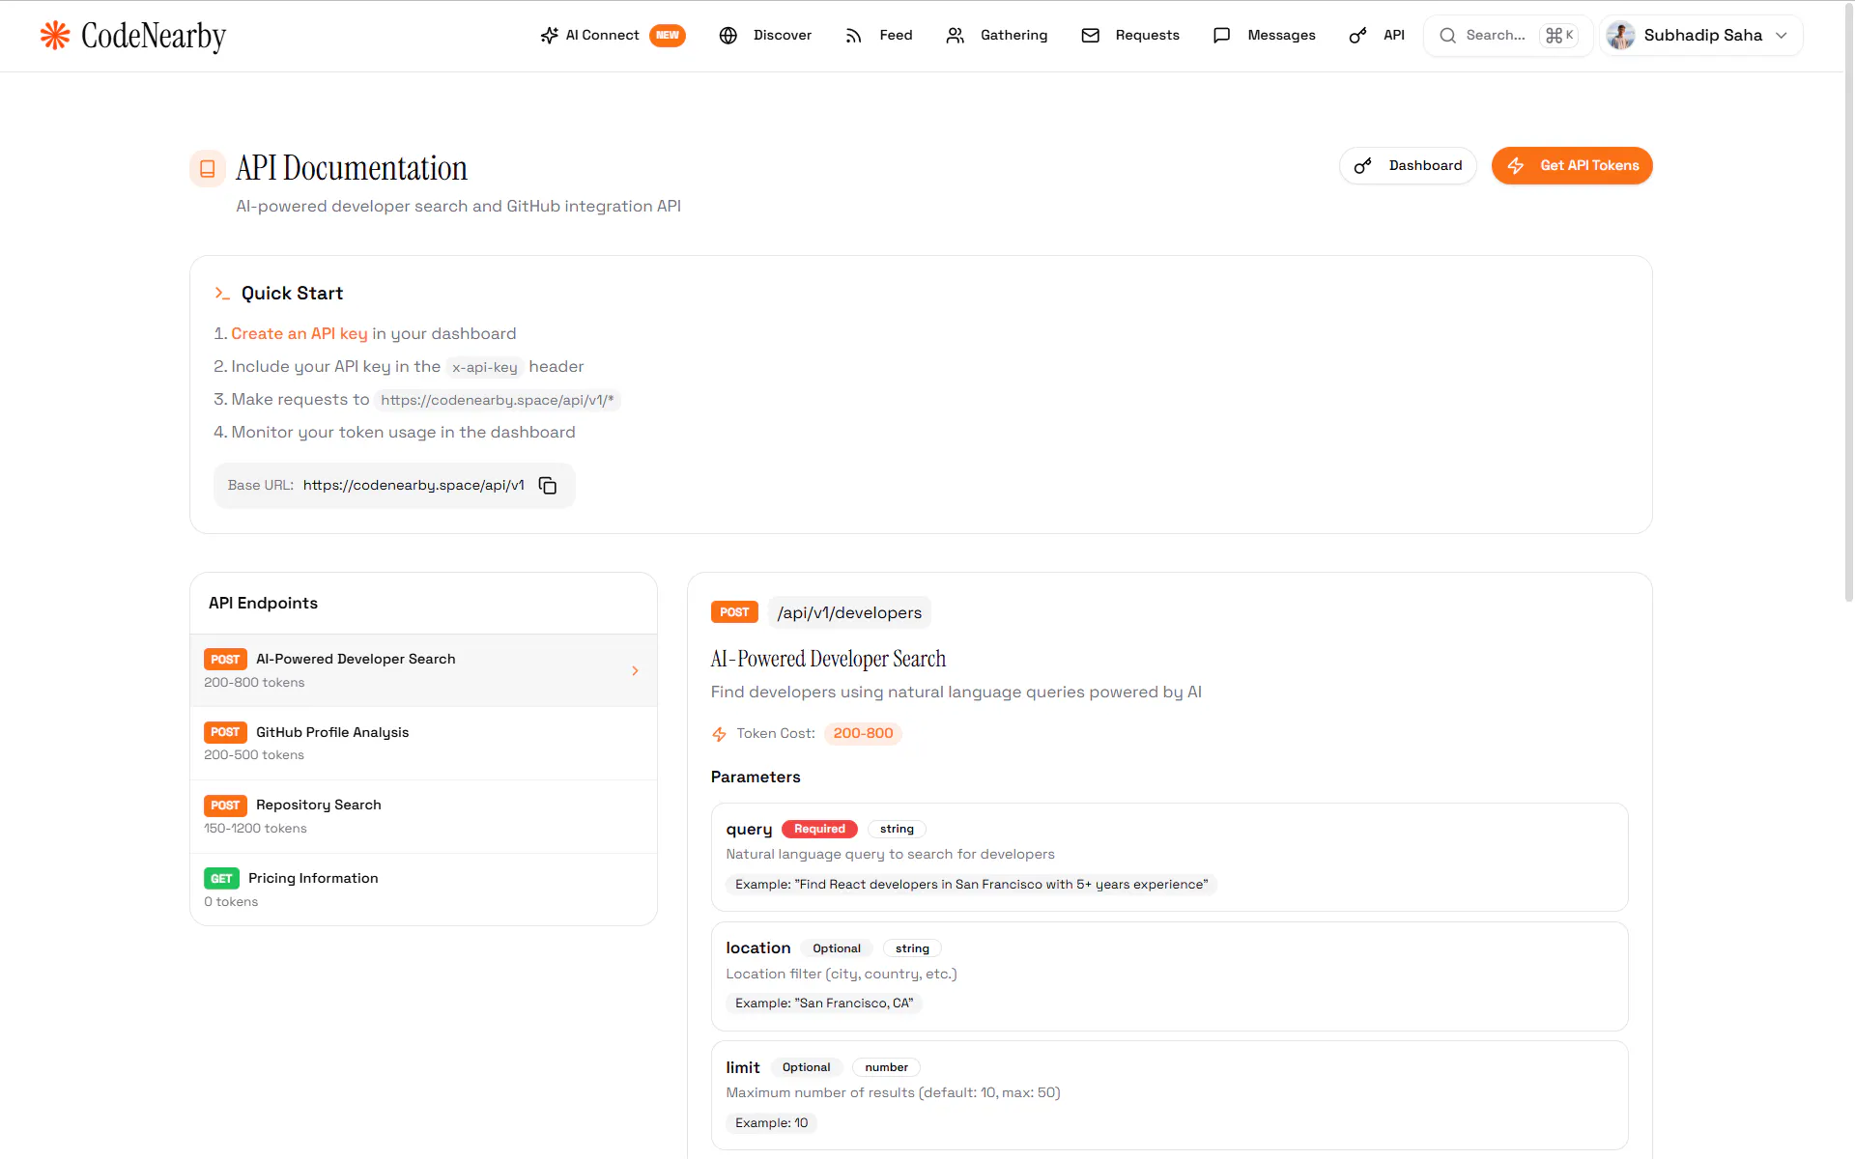Click the '0 tokens' label
The image size is (1855, 1159).
pos(231,902)
